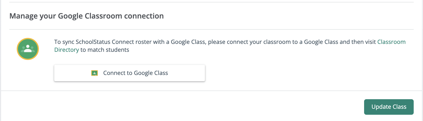This screenshot has width=423, height=121.
Task: Click the word "Directory" on the second line
Action: [x=67, y=50]
